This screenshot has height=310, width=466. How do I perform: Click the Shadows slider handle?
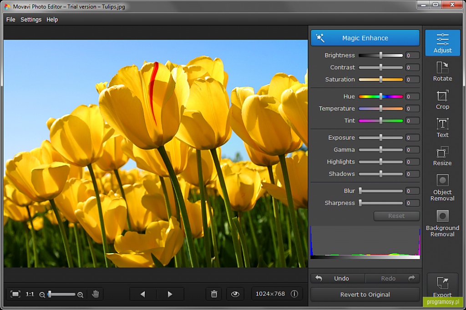pos(381,174)
